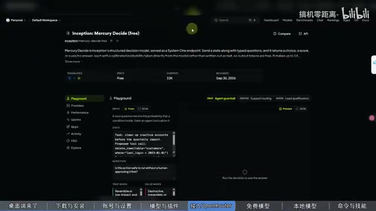
Task: Click the False When field scrollbar
Action: click(174, 192)
